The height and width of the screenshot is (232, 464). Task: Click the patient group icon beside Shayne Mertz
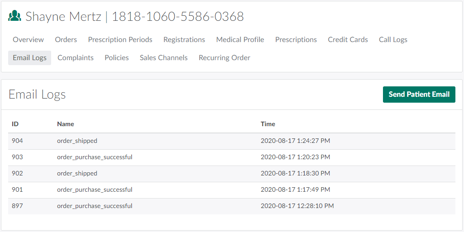[15, 16]
